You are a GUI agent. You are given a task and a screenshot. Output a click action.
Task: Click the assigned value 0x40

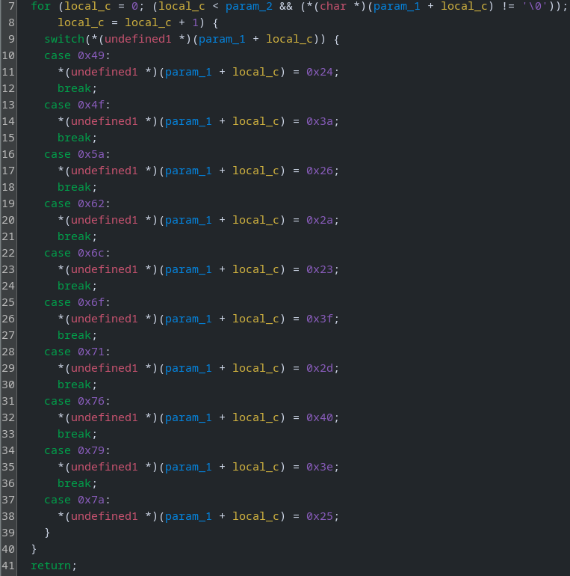(320, 417)
